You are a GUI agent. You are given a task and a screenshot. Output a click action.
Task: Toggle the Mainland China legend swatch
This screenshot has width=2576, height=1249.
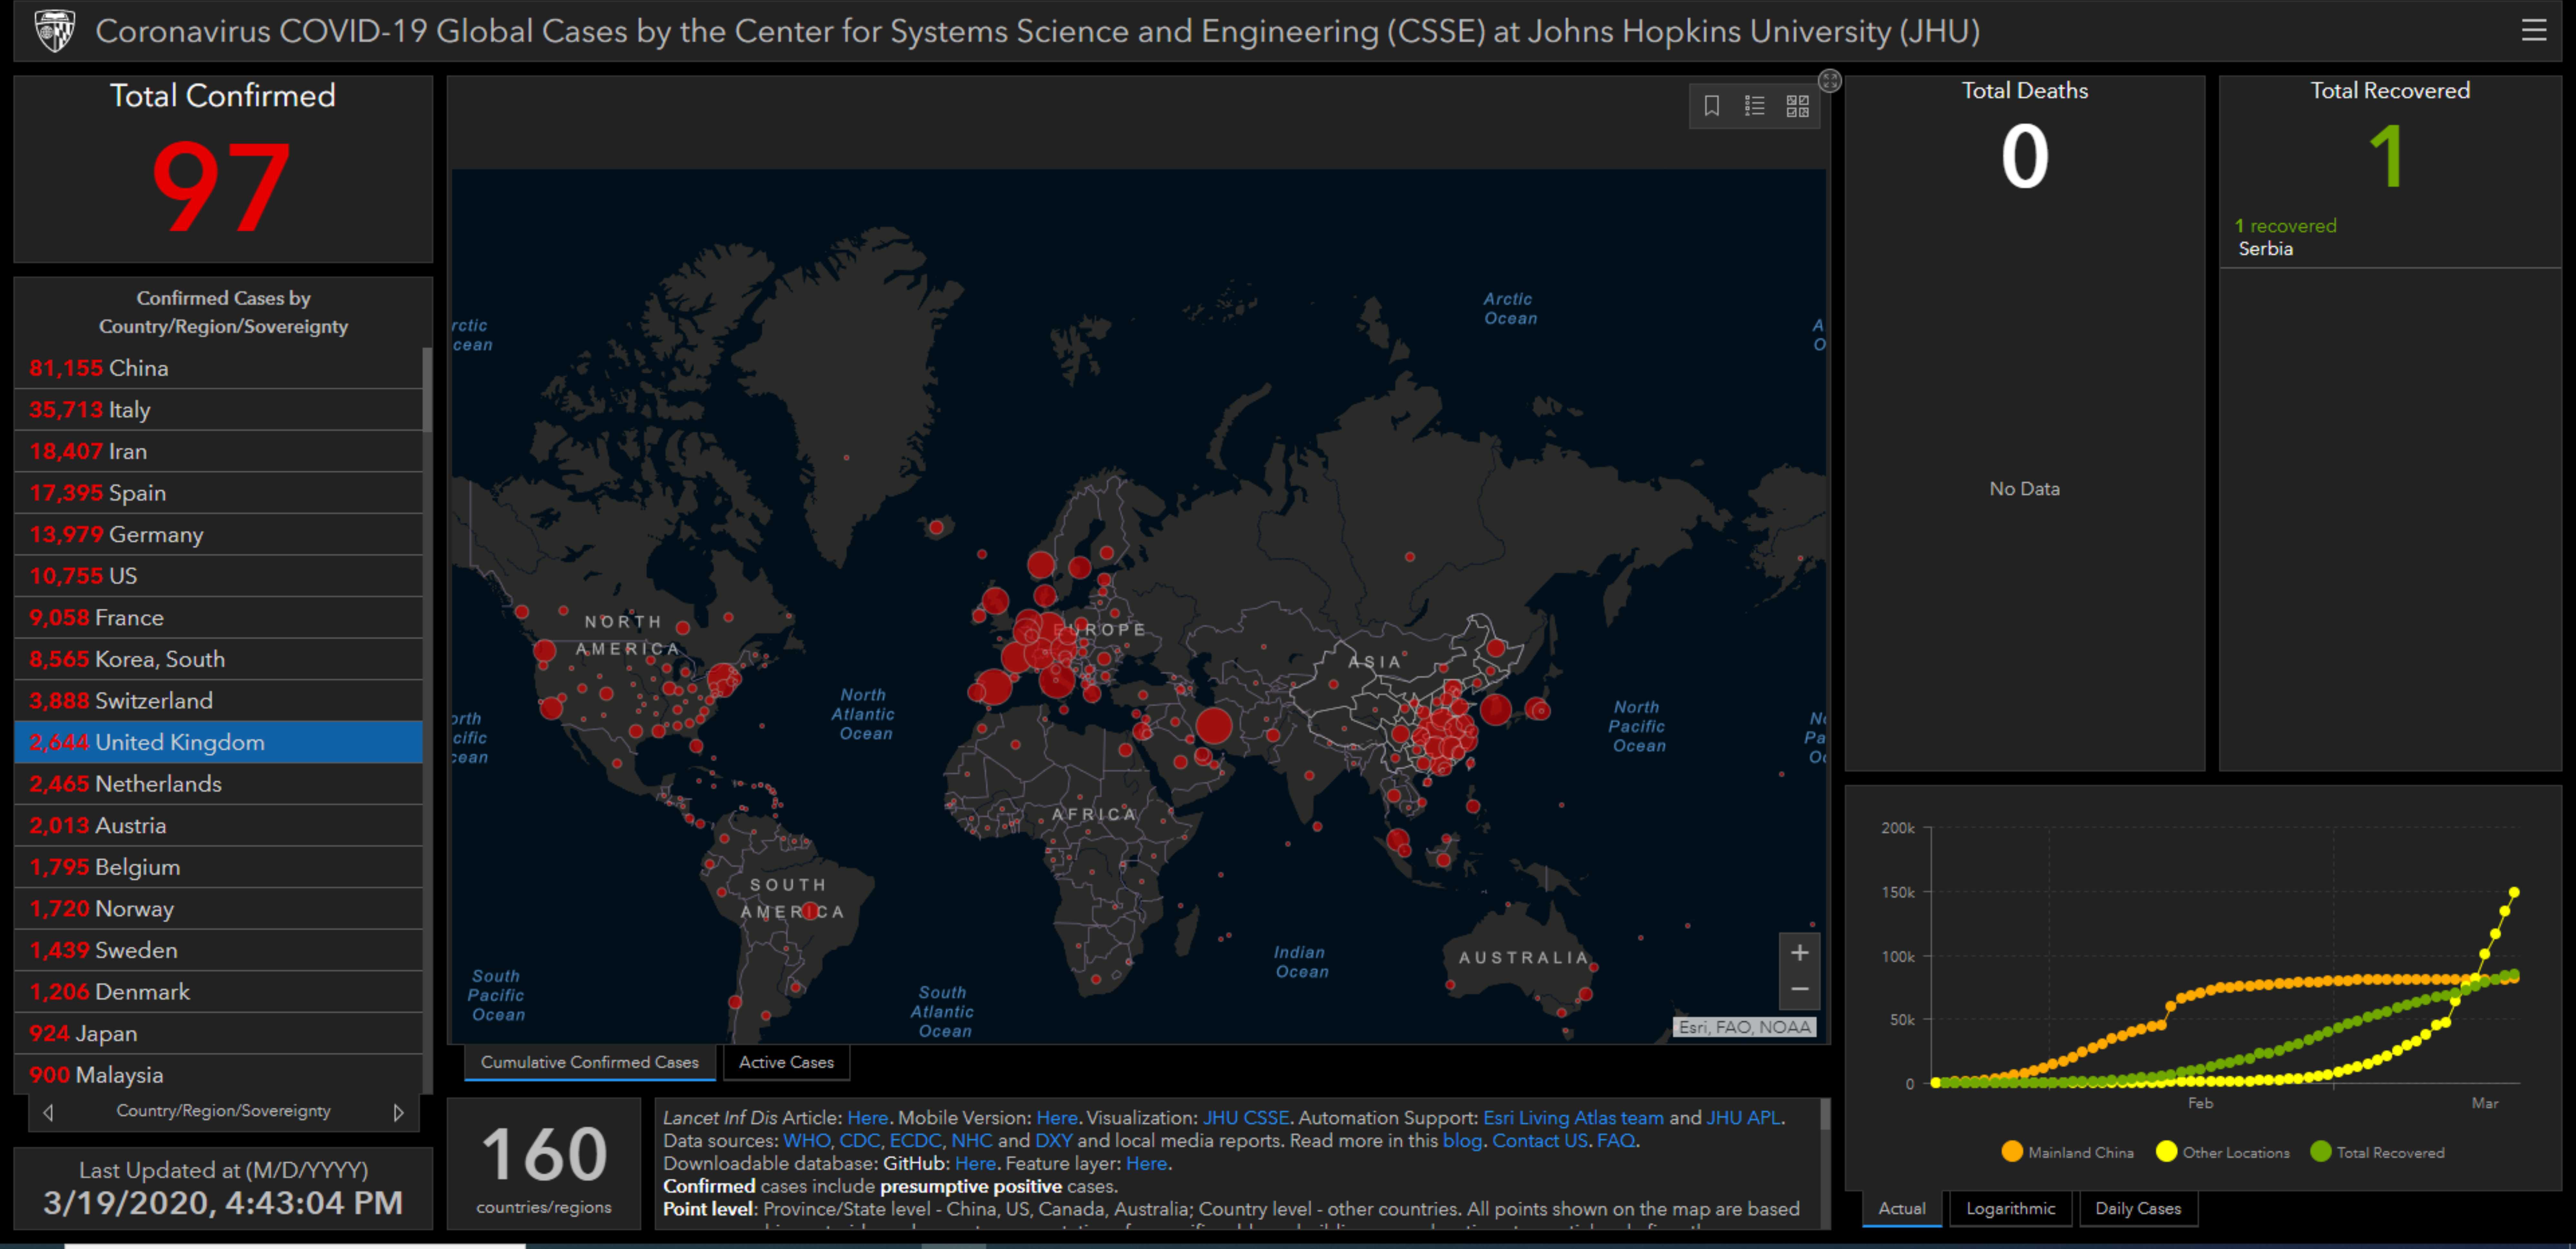(x=2012, y=1152)
